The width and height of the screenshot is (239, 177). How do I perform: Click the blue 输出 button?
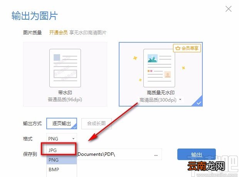(197, 154)
